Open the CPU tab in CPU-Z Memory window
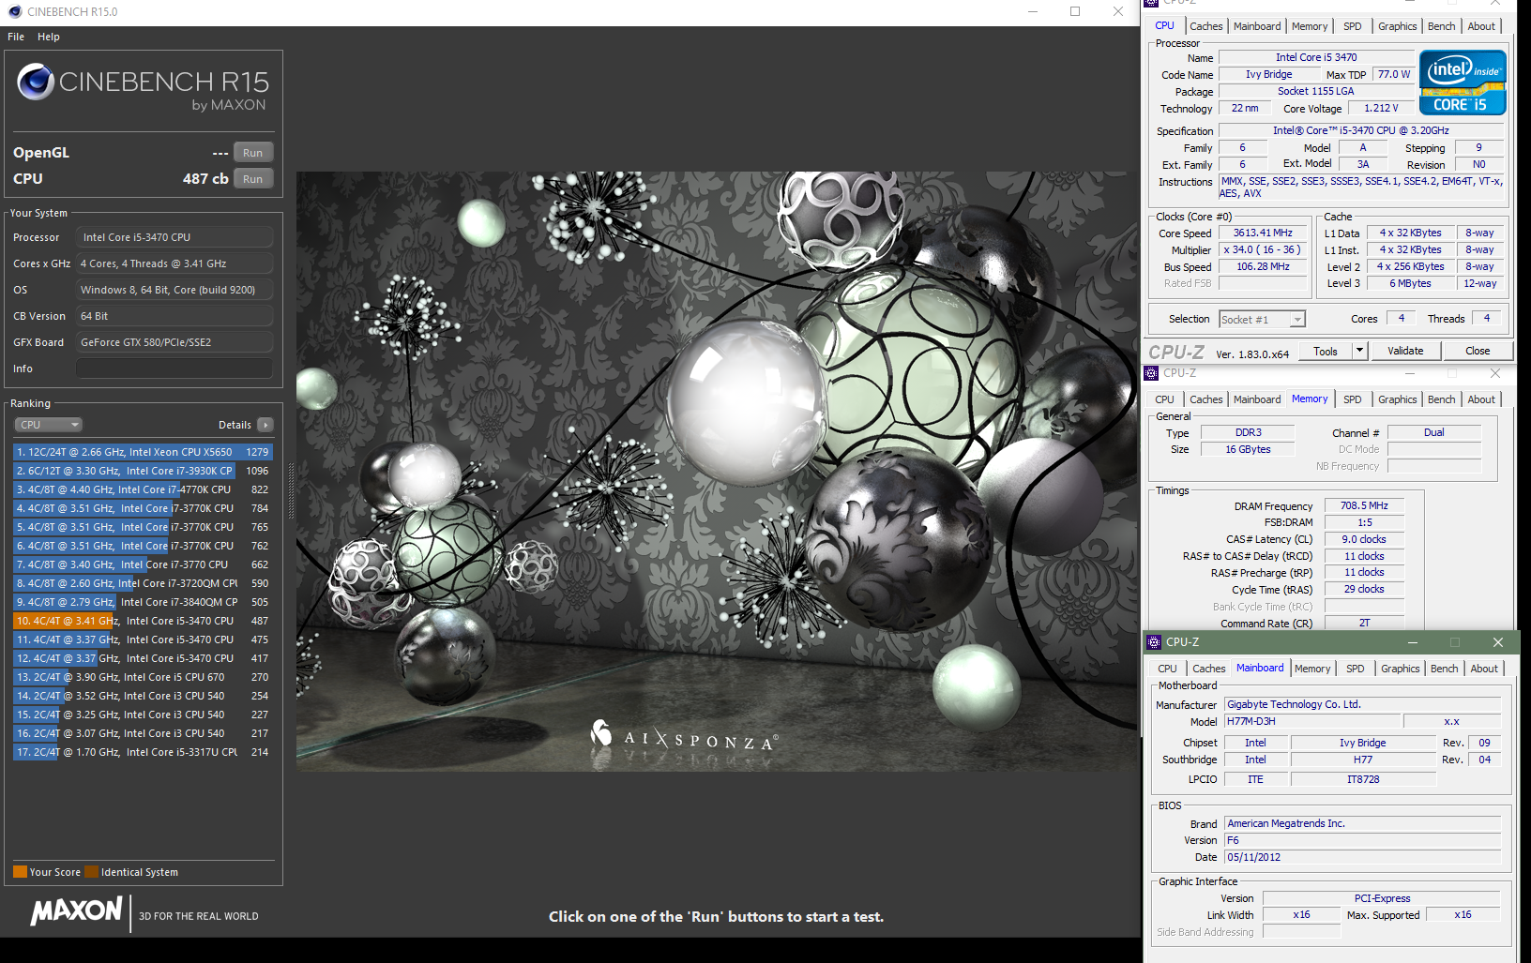 coord(1164,399)
